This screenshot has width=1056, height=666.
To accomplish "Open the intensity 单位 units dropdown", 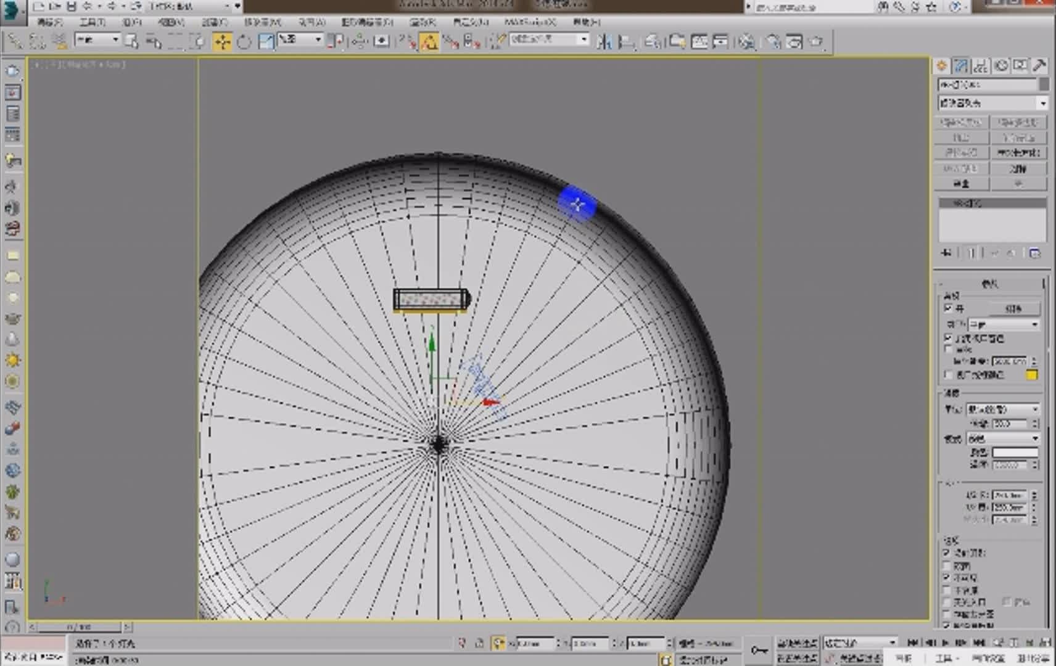I will [1003, 409].
